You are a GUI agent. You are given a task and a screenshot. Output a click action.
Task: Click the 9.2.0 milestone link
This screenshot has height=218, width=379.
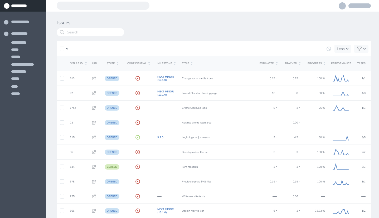click(160, 137)
